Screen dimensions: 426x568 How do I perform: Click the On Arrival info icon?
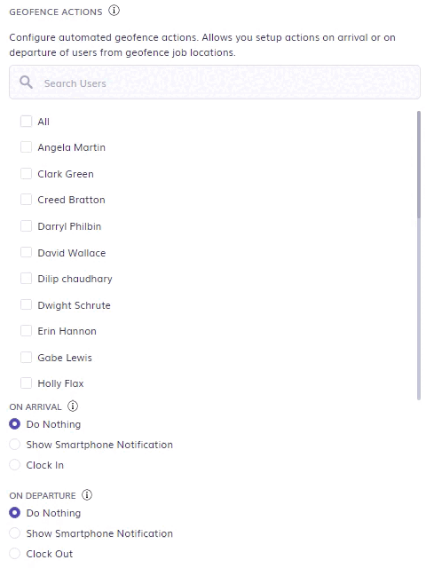73,406
